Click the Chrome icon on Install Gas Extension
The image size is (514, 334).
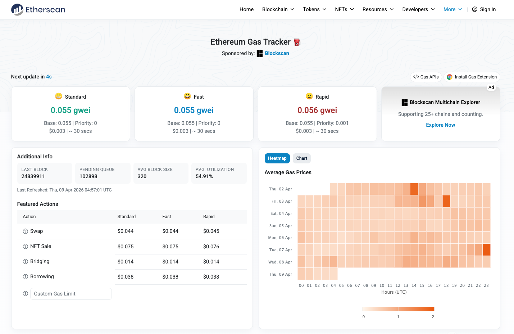click(x=450, y=77)
